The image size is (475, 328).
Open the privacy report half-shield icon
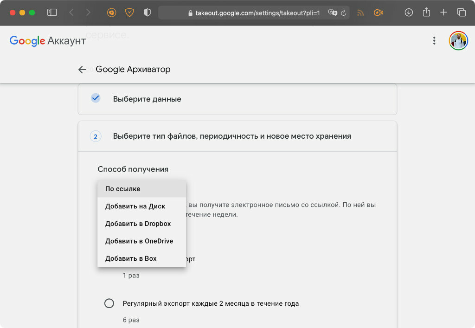coord(147,13)
